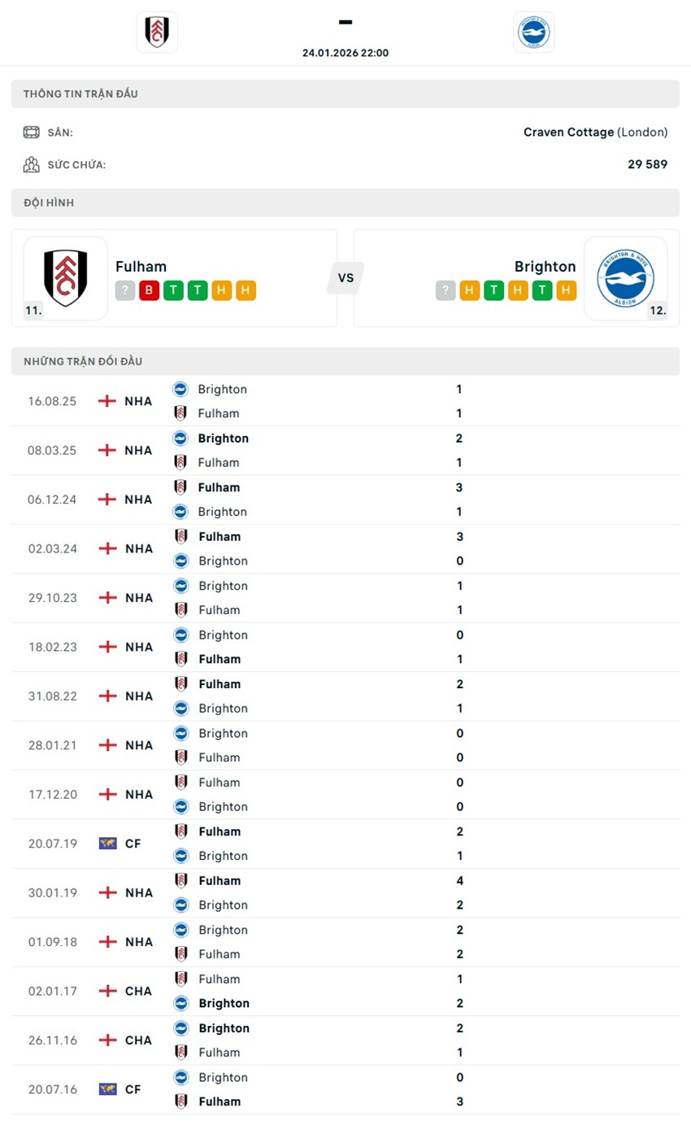
Task: Open the Craven Cottage stadium link
Action: pyautogui.click(x=569, y=131)
